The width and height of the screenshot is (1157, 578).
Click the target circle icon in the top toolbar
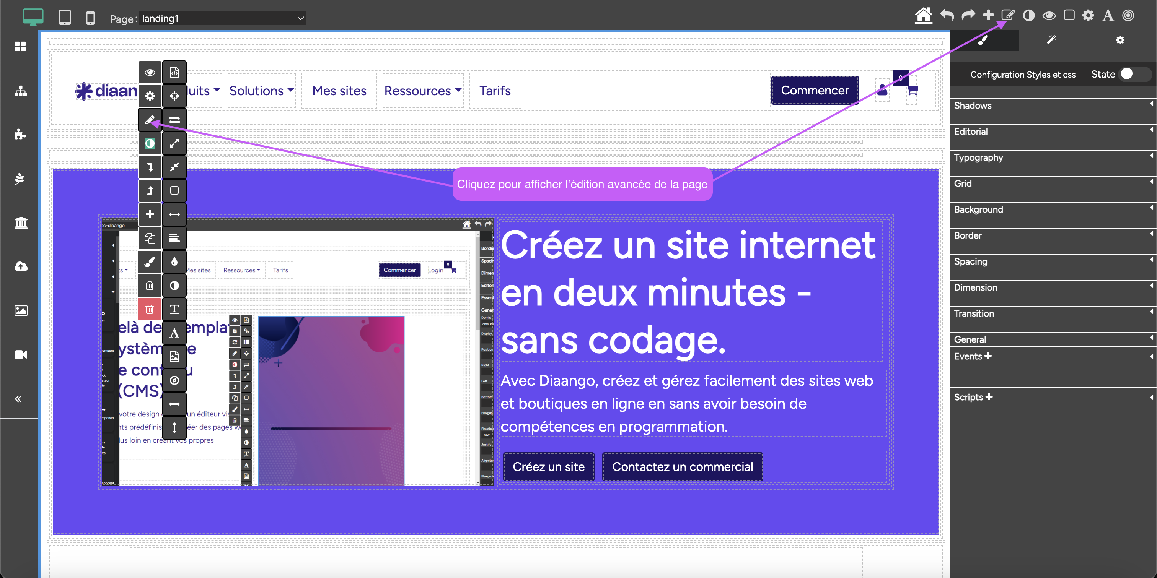point(1128,15)
